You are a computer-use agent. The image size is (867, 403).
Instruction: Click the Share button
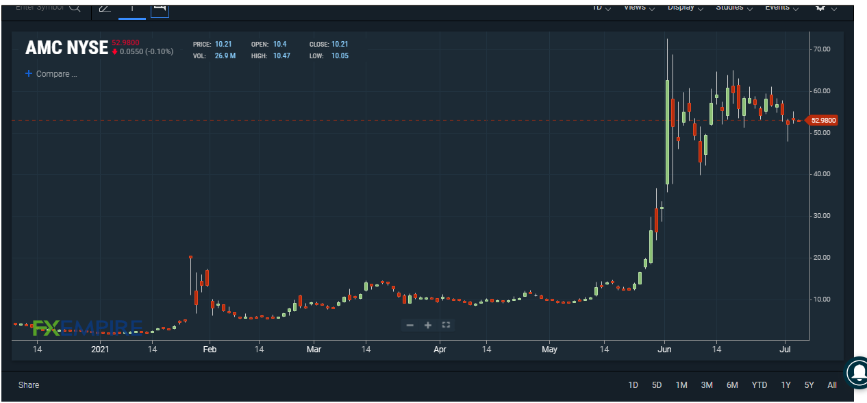29,385
